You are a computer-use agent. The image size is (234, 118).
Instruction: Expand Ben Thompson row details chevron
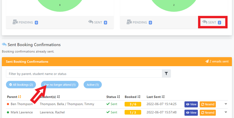226,104
